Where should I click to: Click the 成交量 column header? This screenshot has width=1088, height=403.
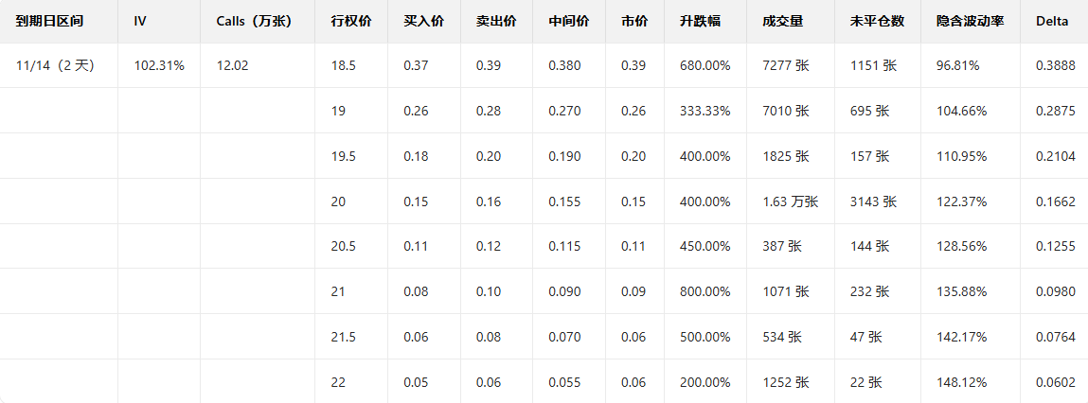782,21
